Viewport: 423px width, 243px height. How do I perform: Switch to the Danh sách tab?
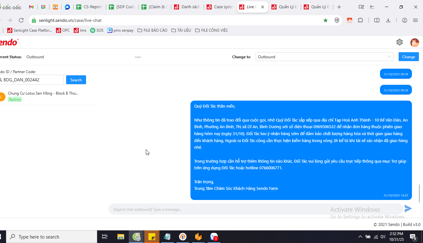point(187,7)
